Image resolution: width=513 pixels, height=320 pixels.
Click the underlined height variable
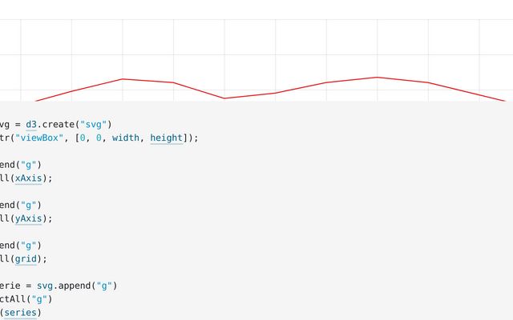[x=166, y=138]
